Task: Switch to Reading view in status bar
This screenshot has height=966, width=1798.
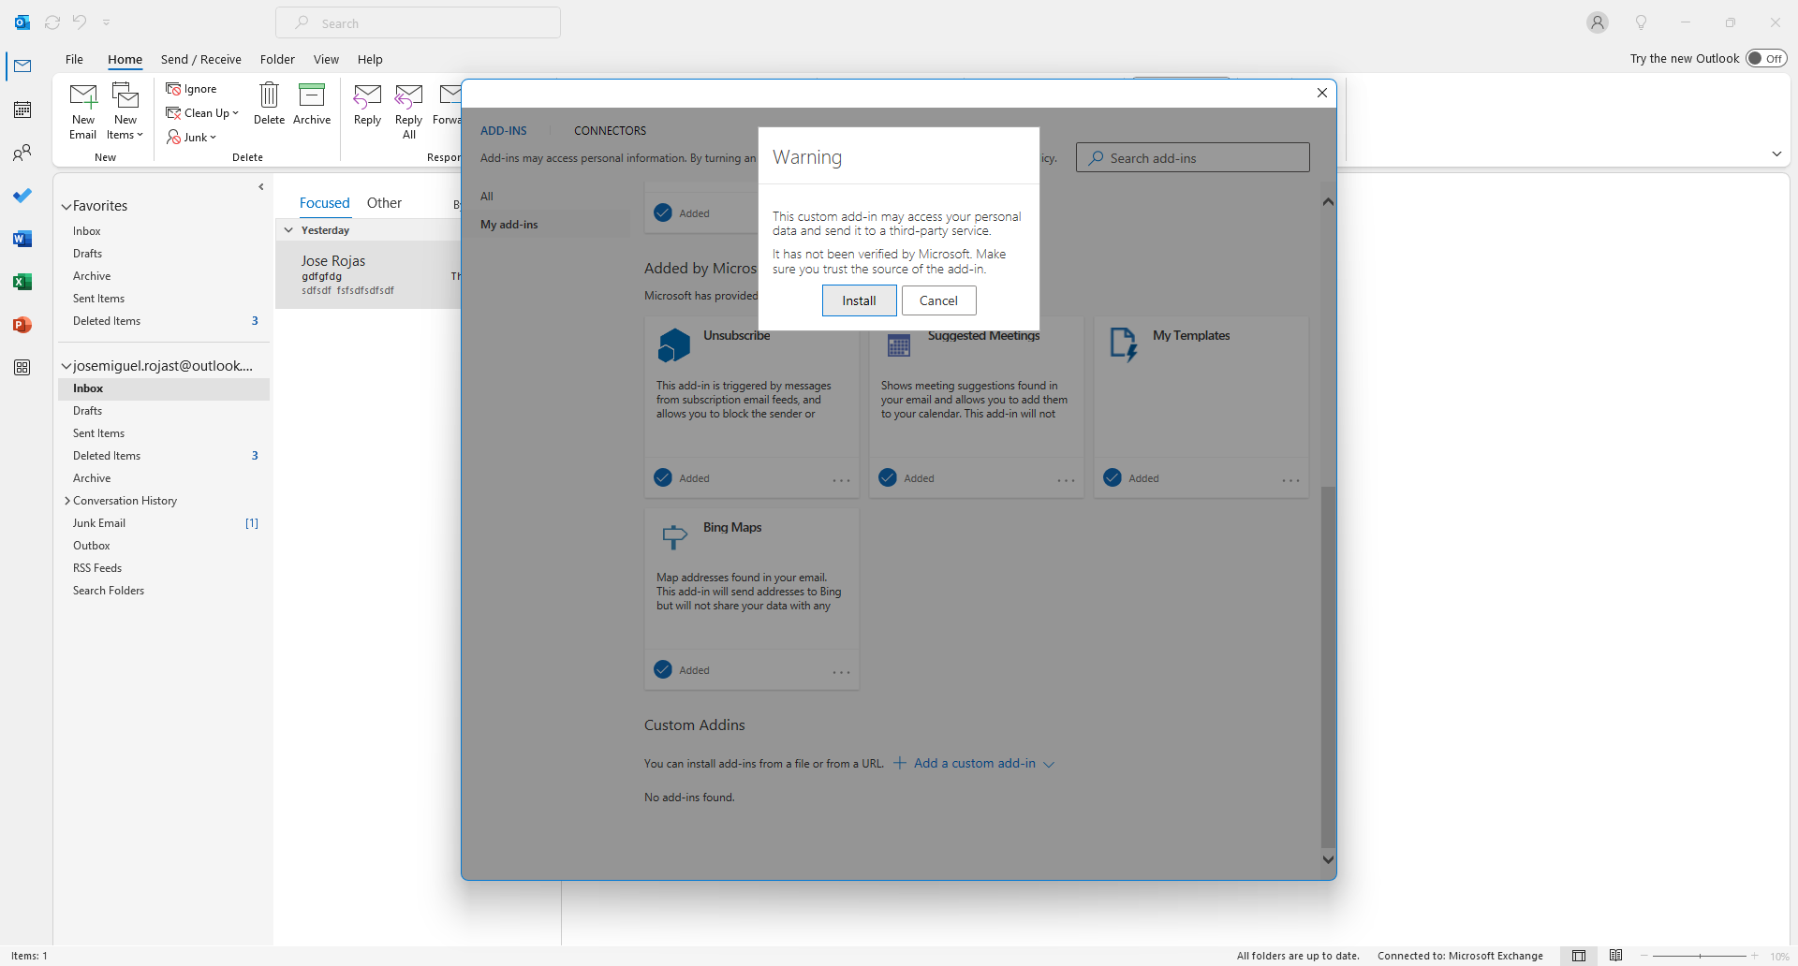Action: [1616, 956]
